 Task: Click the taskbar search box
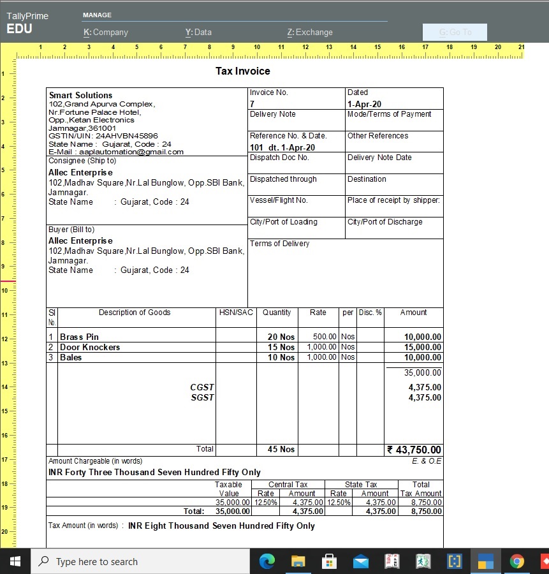click(x=140, y=561)
